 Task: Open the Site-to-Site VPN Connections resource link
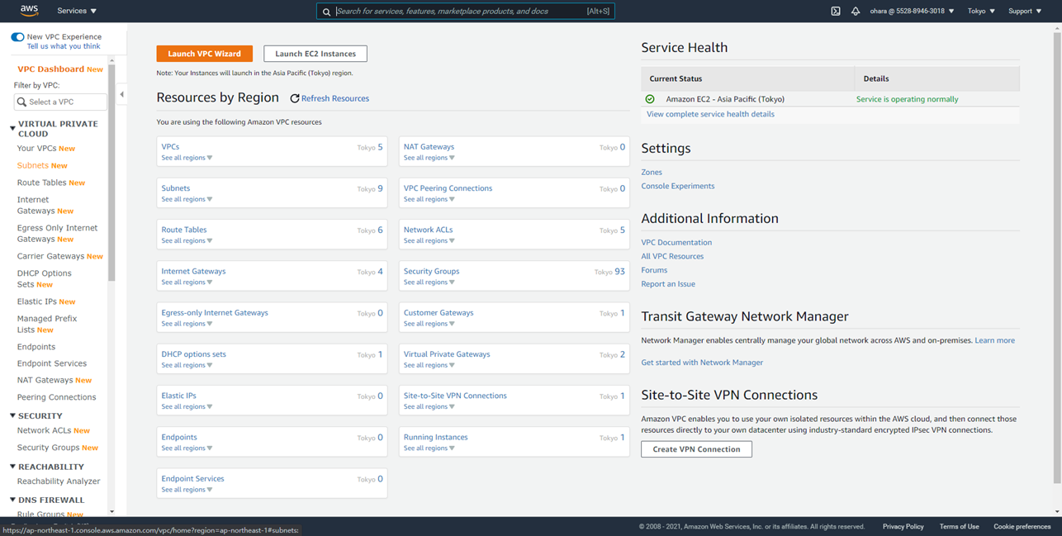pyautogui.click(x=455, y=396)
